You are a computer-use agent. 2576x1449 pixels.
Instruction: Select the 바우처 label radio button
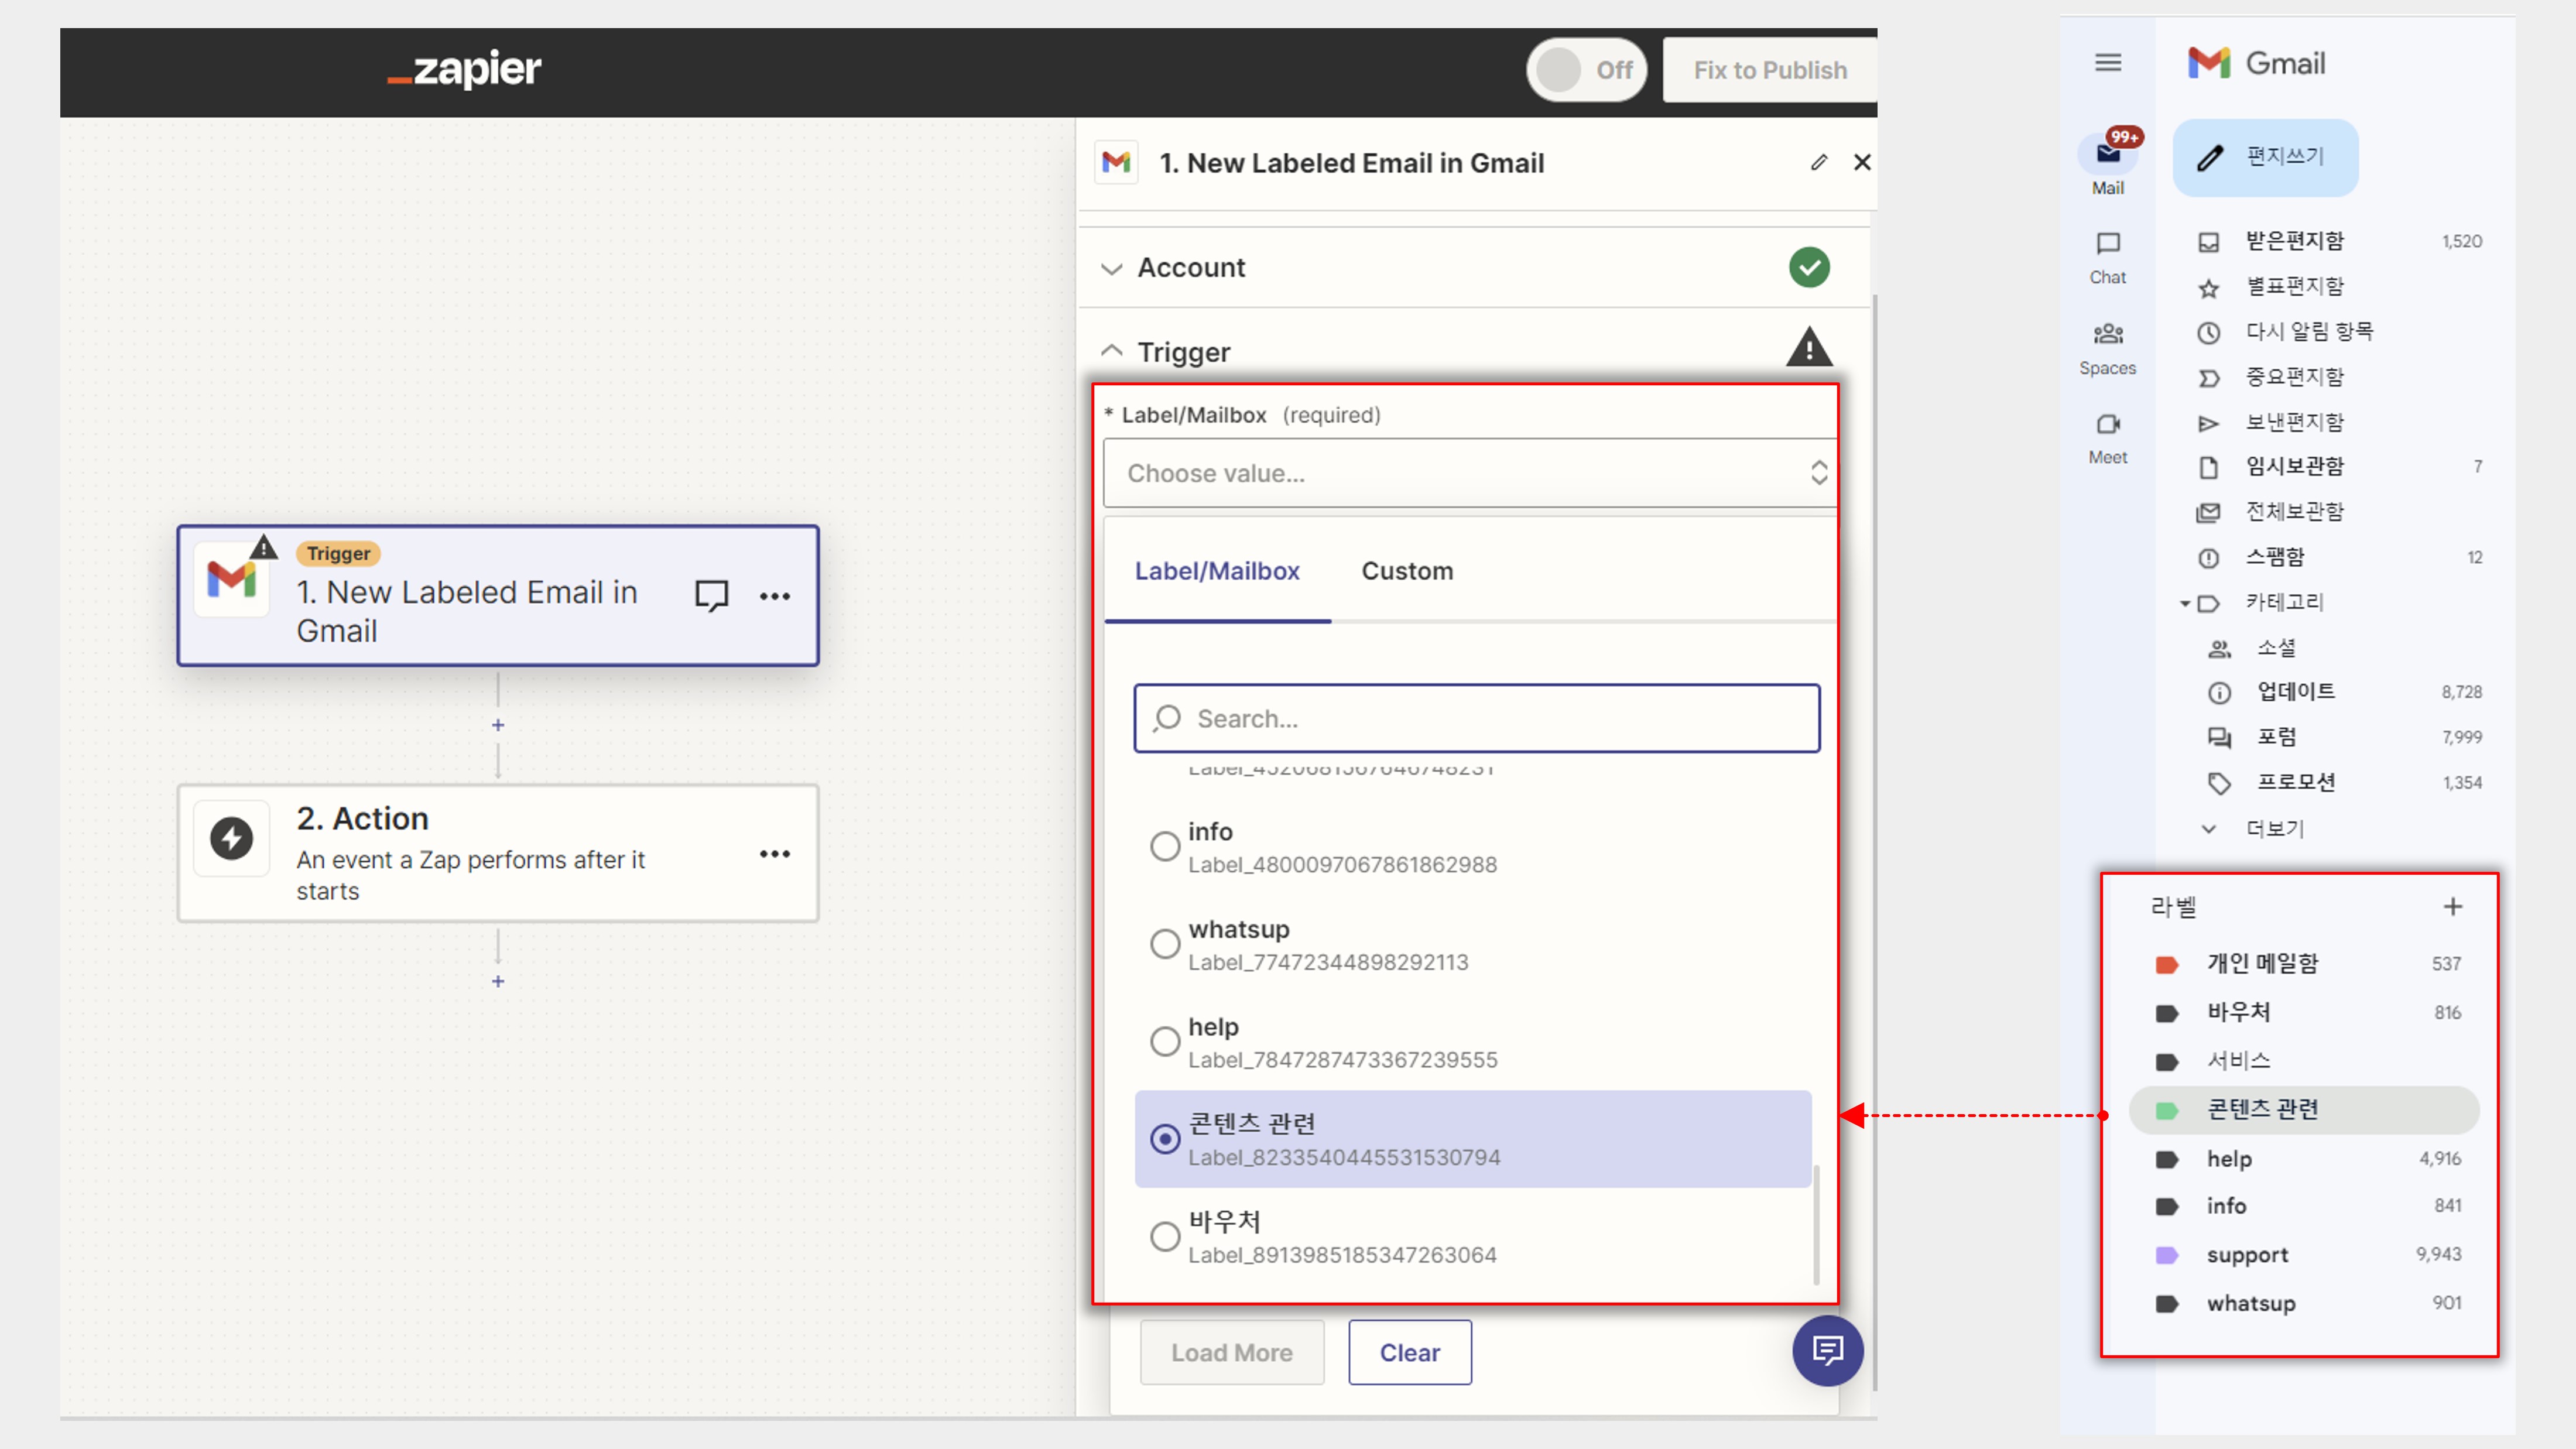tap(1165, 1236)
